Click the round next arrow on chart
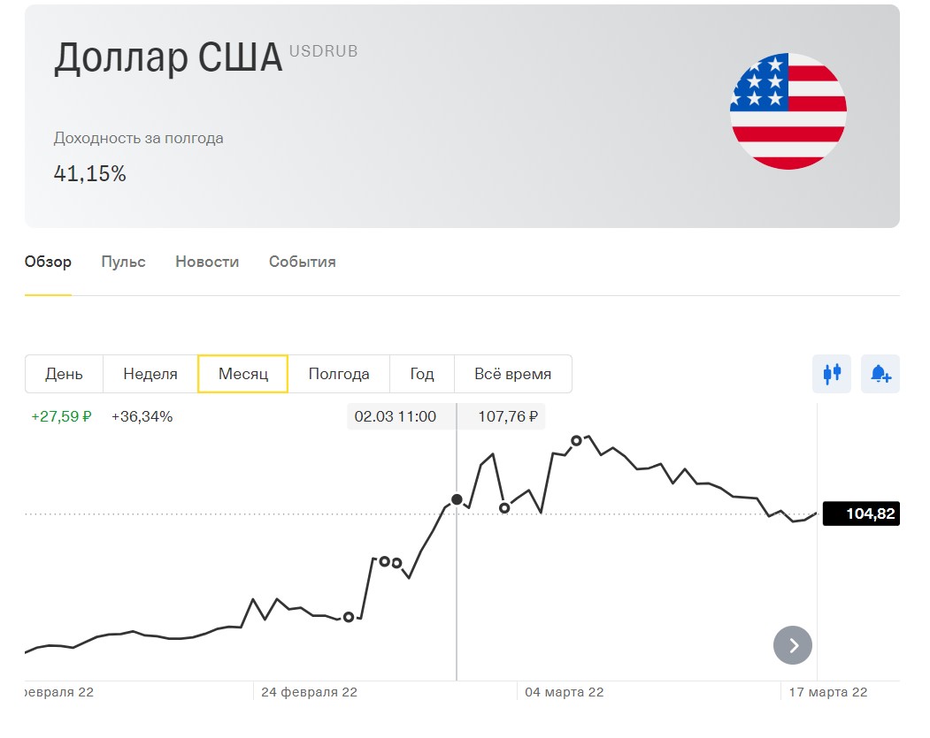Viewport: 930px width, 738px height. click(793, 645)
